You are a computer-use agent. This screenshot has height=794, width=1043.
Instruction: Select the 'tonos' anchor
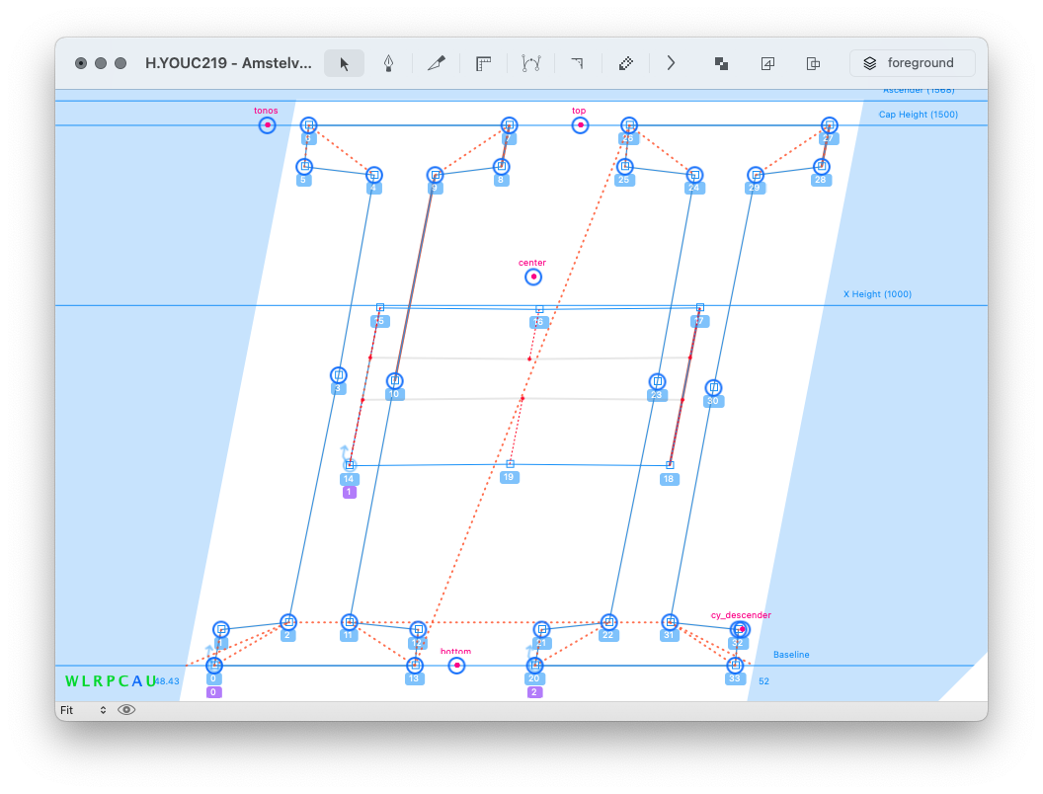click(x=267, y=125)
